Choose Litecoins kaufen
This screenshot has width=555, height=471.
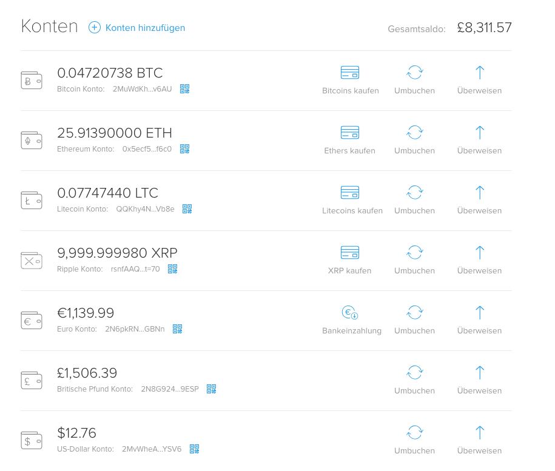pyautogui.click(x=352, y=200)
